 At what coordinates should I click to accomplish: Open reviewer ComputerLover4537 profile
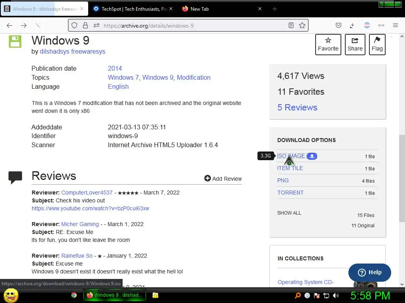pyautogui.click(x=87, y=193)
